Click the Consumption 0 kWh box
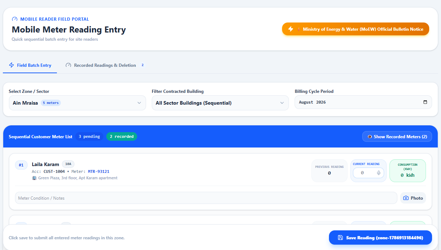This screenshot has width=441, height=250. coord(408,171)
